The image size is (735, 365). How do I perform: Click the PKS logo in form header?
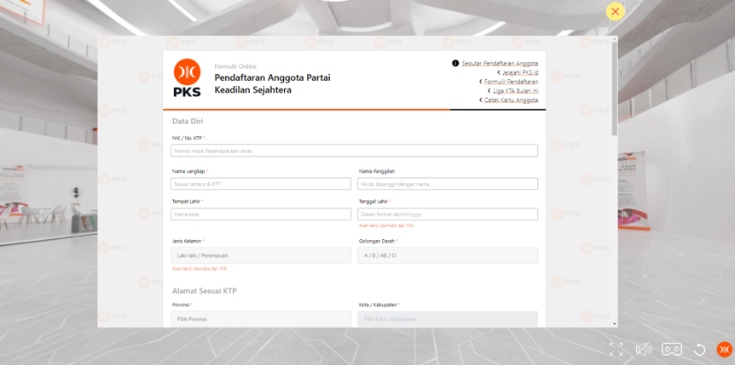[187, 77]
